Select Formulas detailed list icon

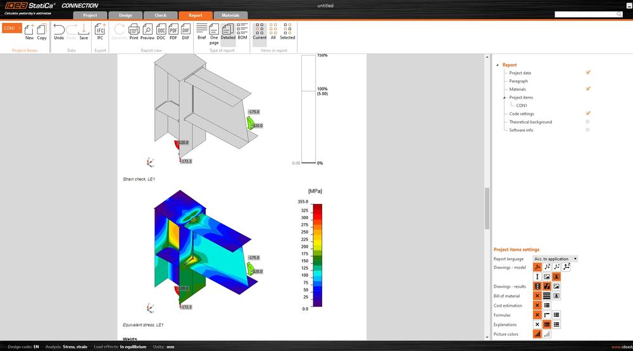556,315
